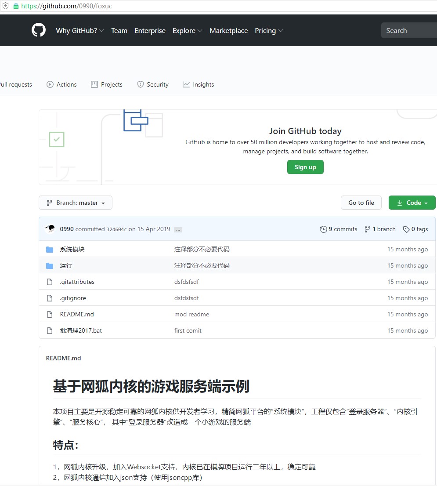Open the green Code dropdown
437x486 pixels.
click(412, 203)
